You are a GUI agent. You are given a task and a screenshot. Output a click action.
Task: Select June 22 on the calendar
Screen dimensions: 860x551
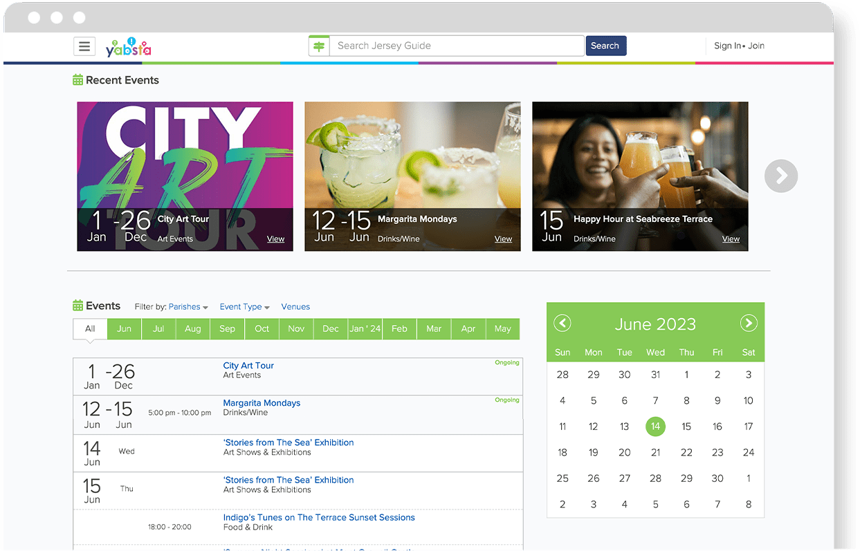click(x=686, y=452)
